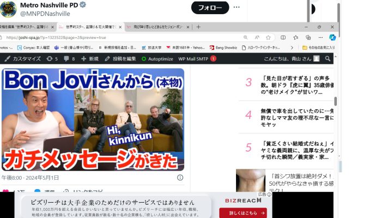Open the 未読1681件 Yahoo bookmark

[186, 48]
